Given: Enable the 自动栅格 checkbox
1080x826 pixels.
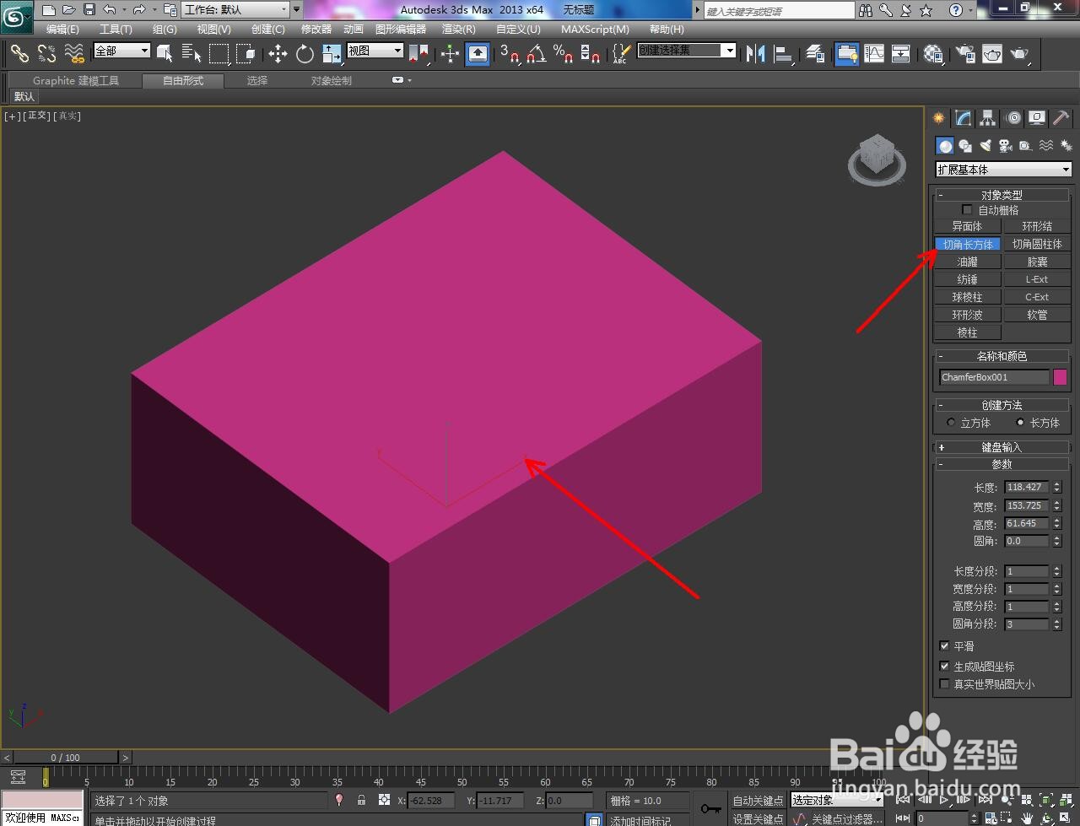Looking at the screenshot, I should (x=967, y=210).
